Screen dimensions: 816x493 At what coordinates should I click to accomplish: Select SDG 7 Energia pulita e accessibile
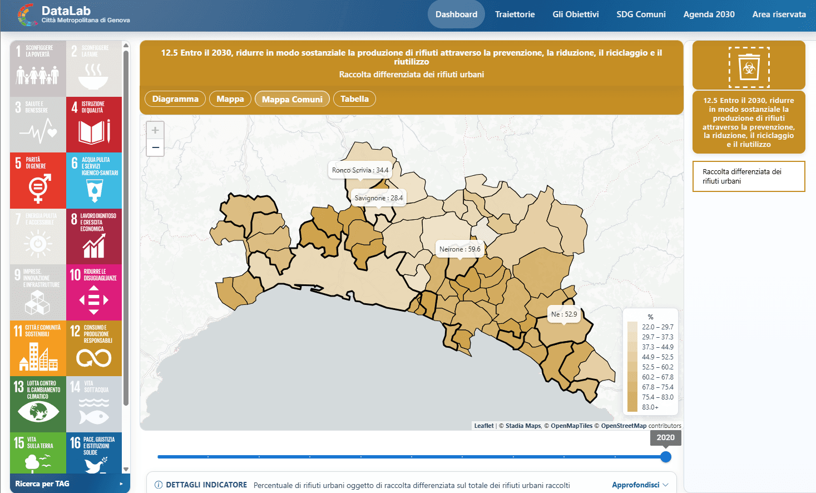click(x=38, y=236)
